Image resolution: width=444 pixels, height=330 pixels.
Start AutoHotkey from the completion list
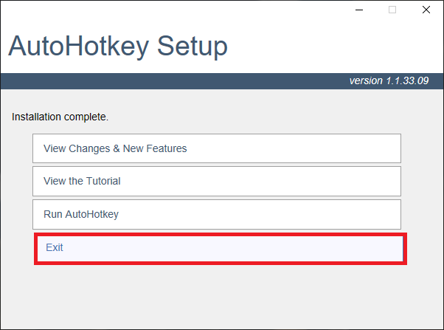(217, 214)
